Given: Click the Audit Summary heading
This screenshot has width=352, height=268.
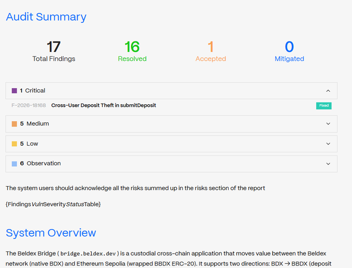Looking at the screenshot, I should coord(46,17).
